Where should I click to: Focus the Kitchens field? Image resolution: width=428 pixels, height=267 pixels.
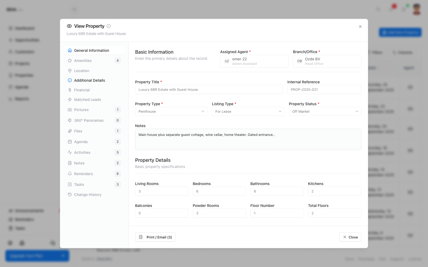click(335, 191)
